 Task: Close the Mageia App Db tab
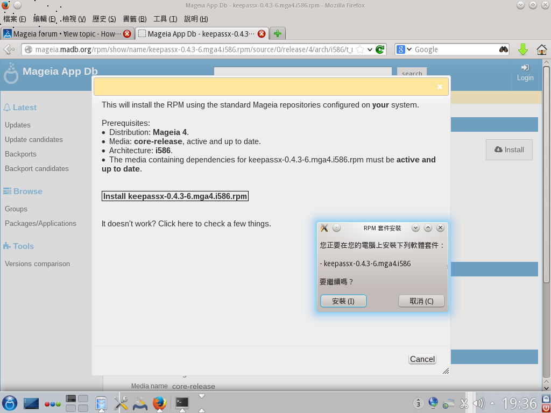262,34
